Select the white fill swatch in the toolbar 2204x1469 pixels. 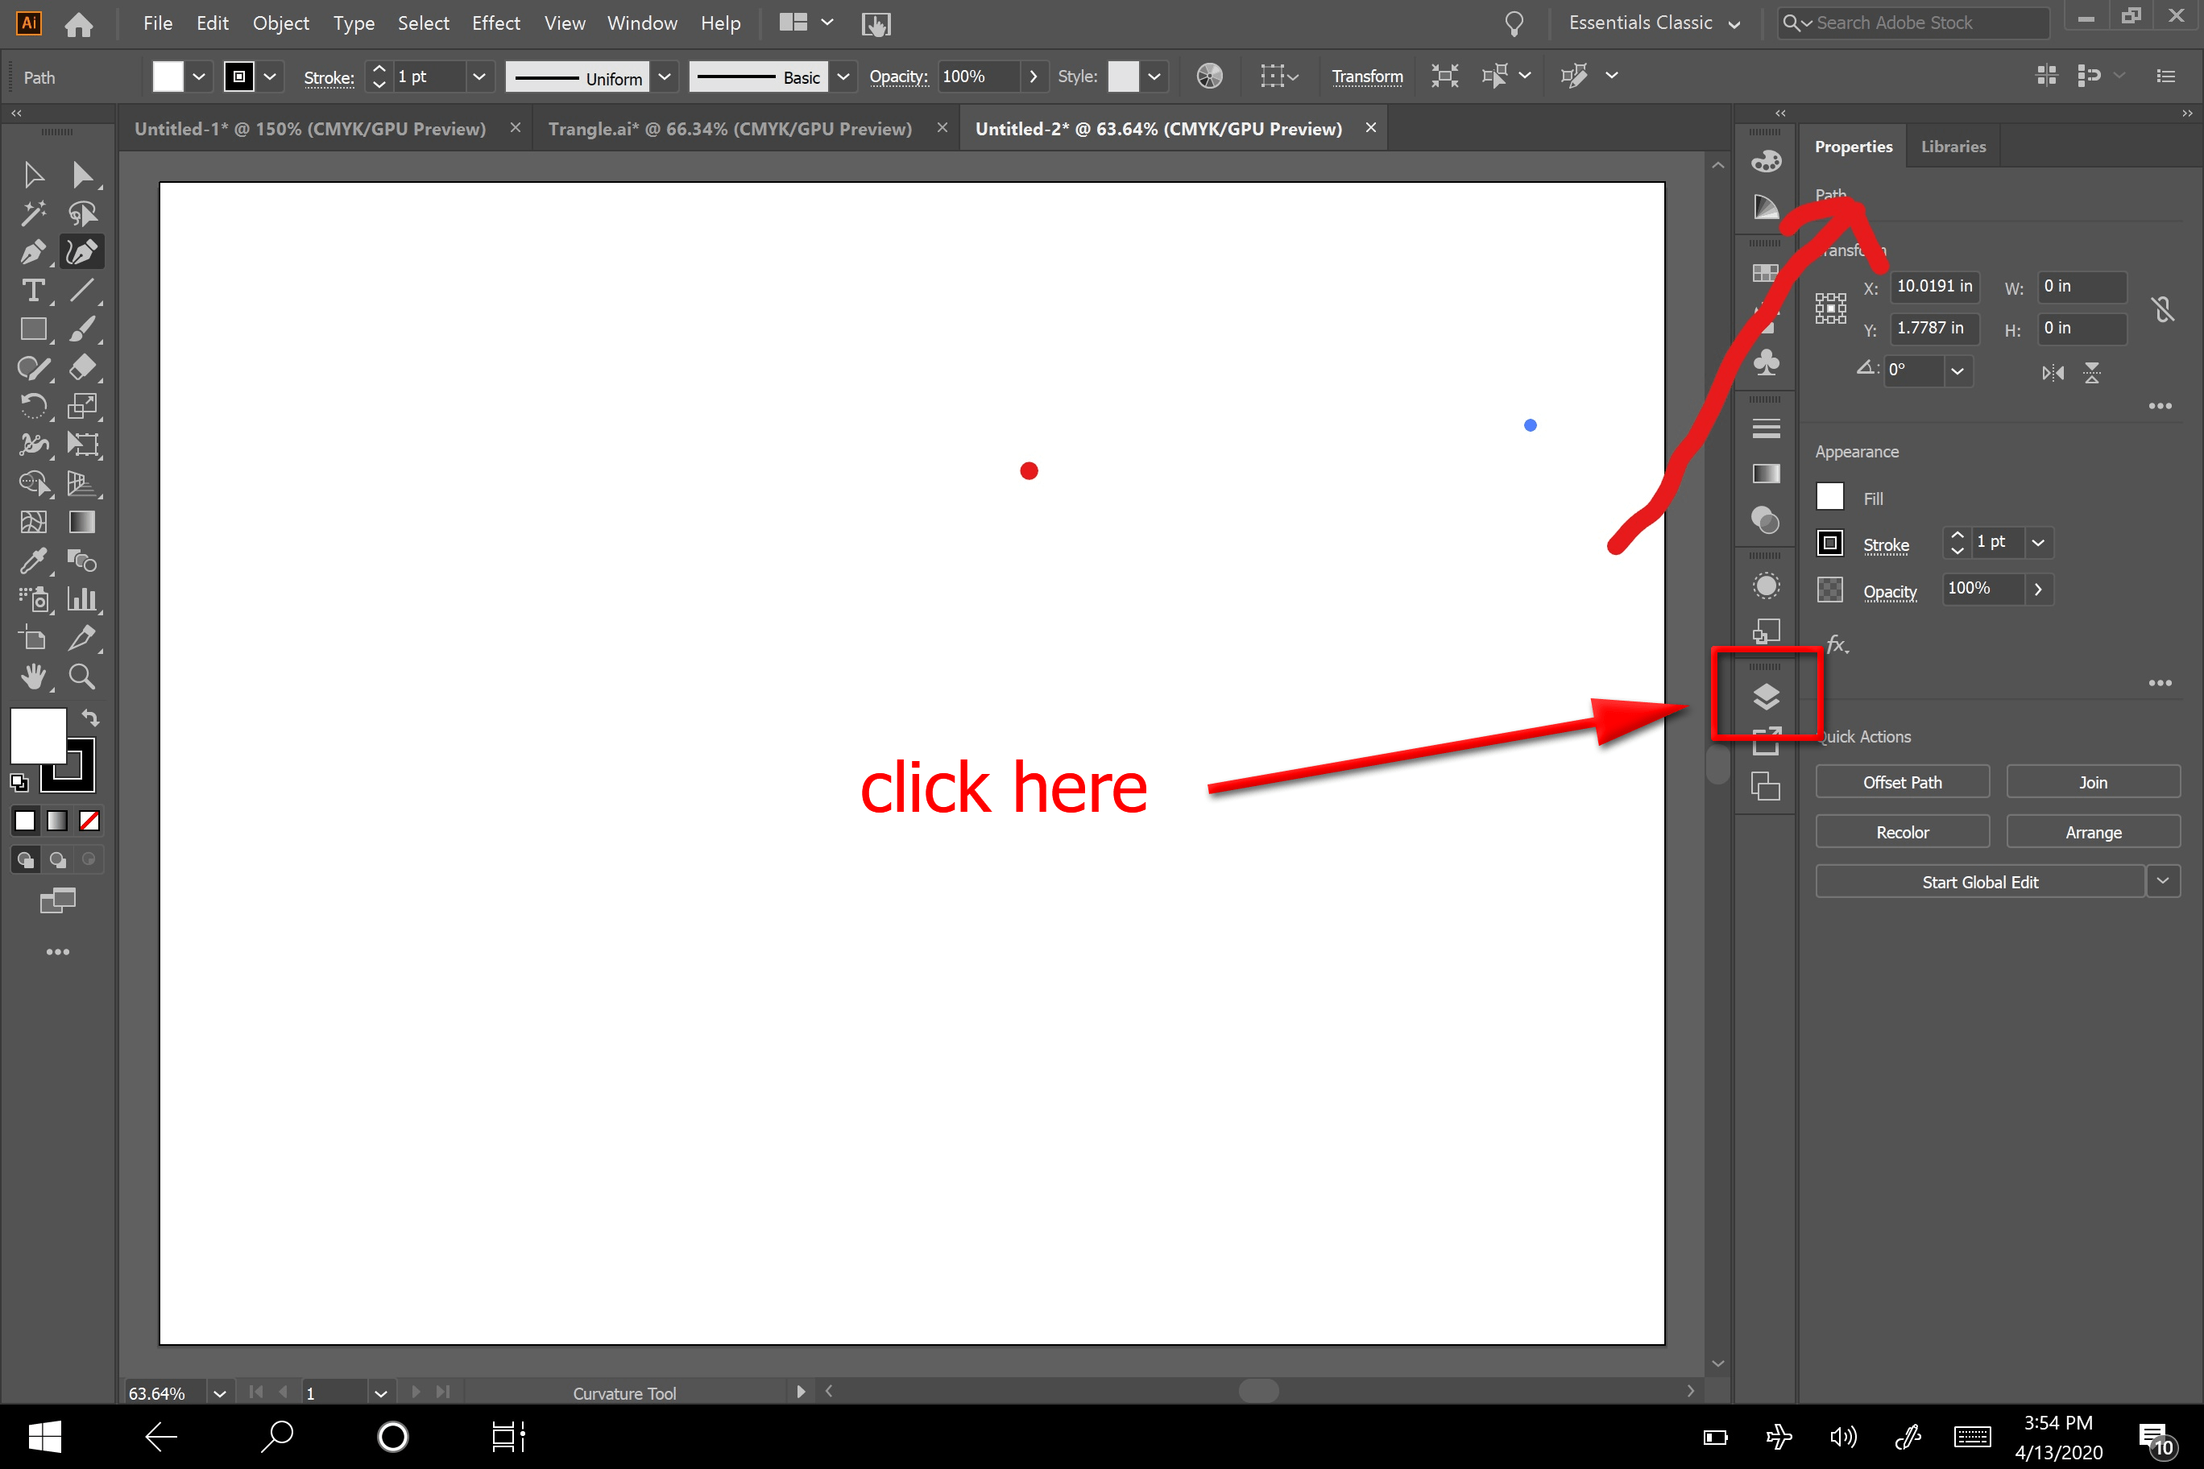click(x=38, y=736)
